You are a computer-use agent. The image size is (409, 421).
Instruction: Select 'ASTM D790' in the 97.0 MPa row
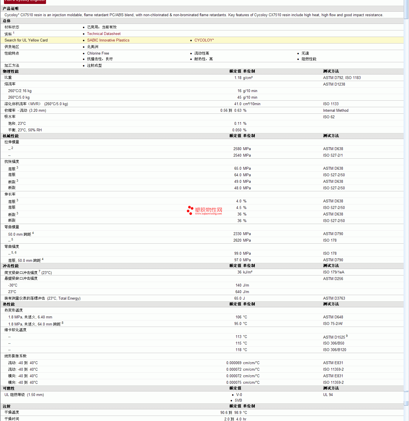point(333,260)
